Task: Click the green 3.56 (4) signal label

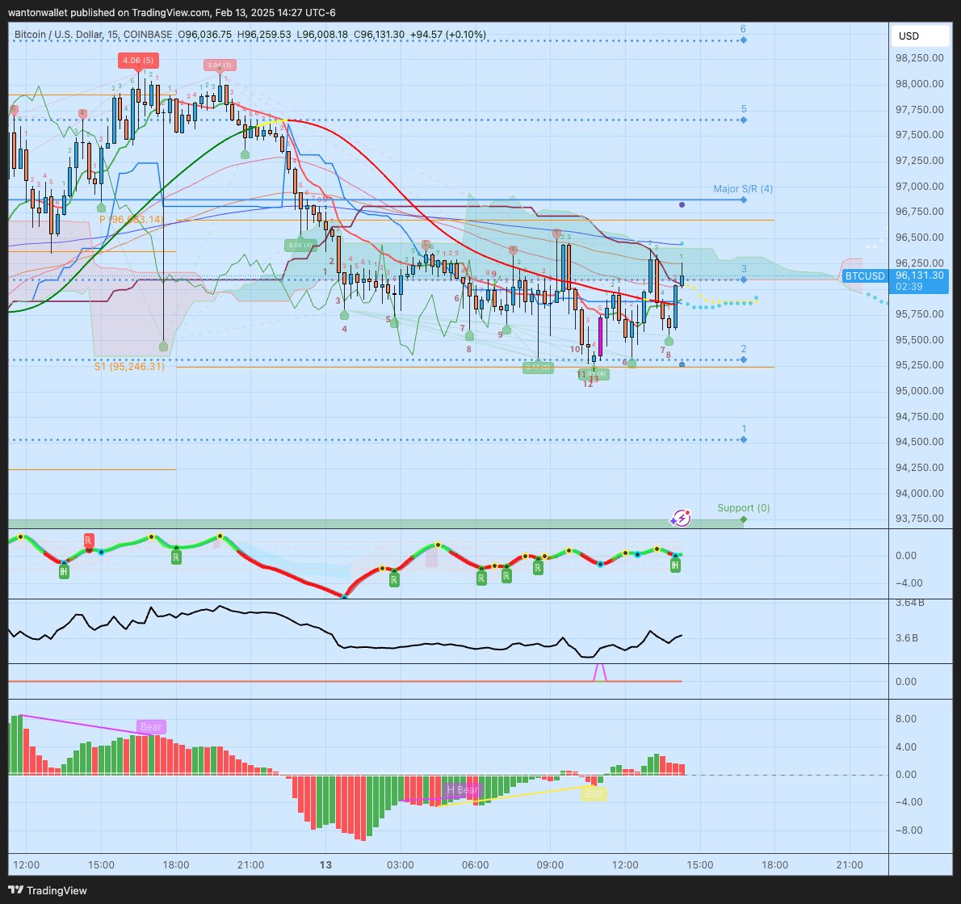Action: pyautogui.click(x=300, y=246)
